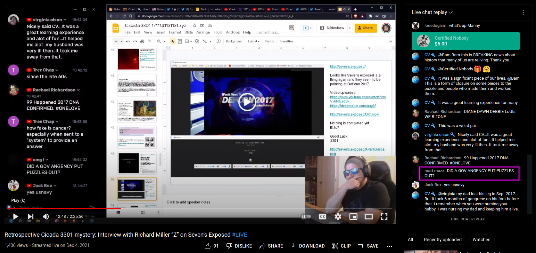Click the yellow Share button in Google Slides
This screenshot has height=253, width=536.
point(366,28)
